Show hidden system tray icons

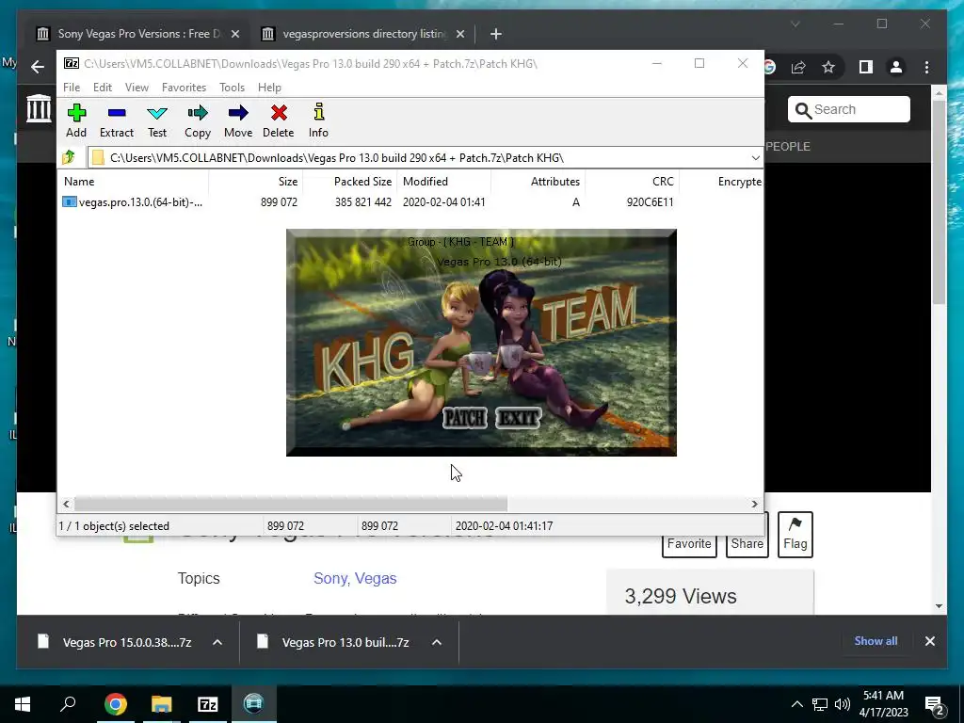click(796, 704)
